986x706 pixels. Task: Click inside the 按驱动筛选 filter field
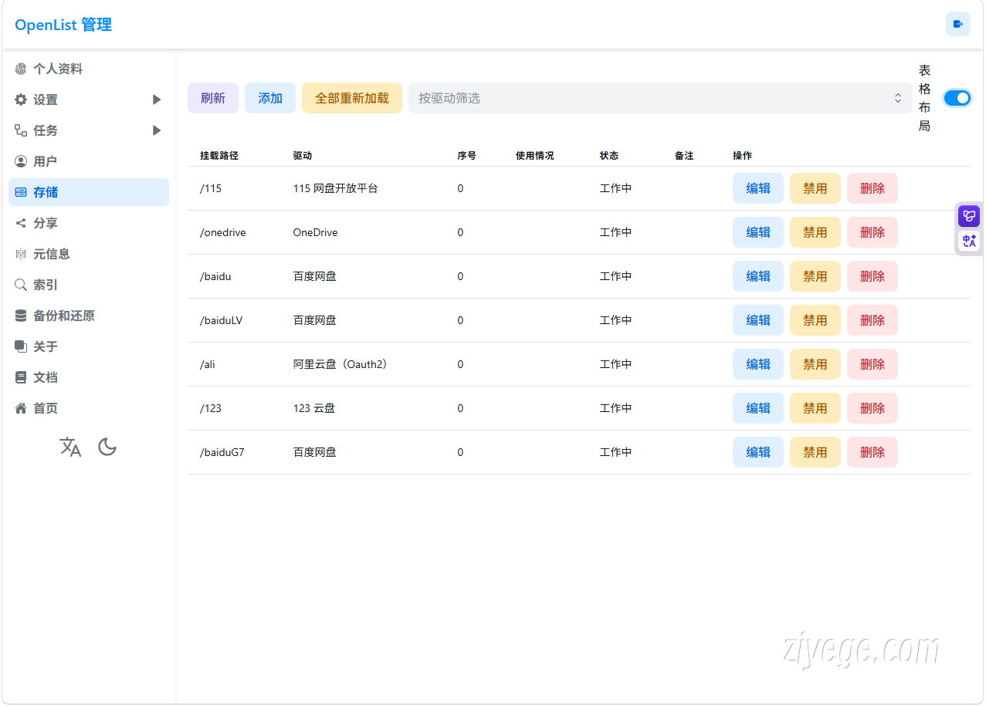pos(618,98)
